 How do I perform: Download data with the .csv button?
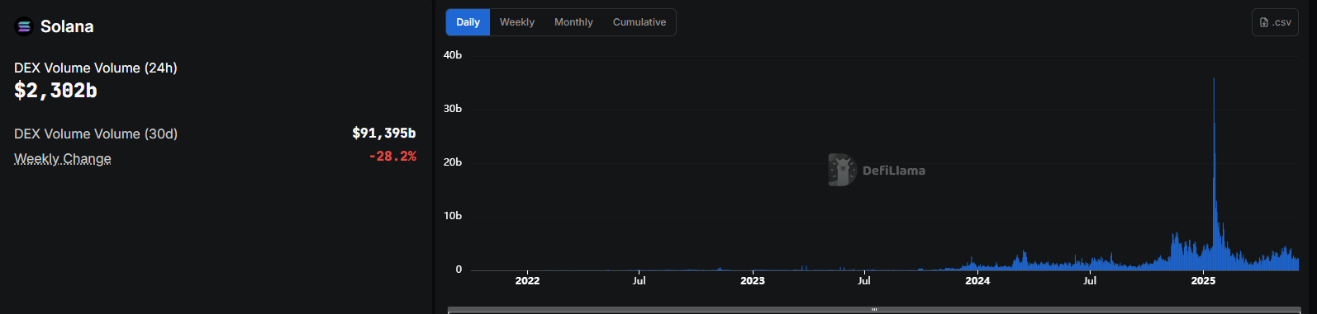click(1275, 22)
